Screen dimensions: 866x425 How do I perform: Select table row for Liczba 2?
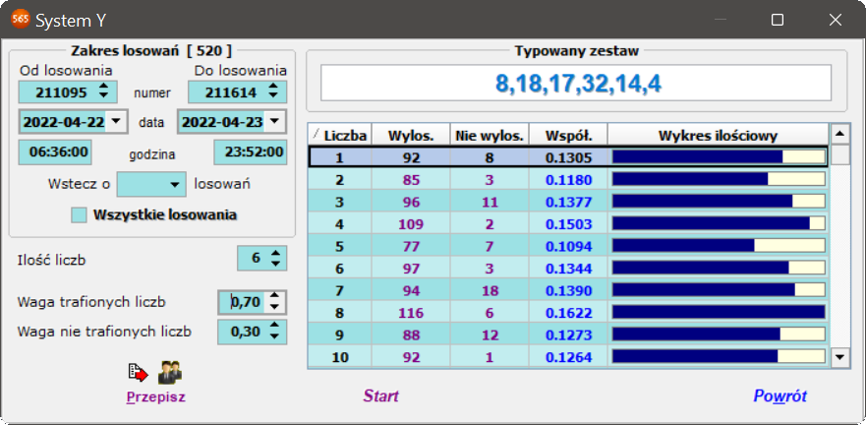click(568, 180)
